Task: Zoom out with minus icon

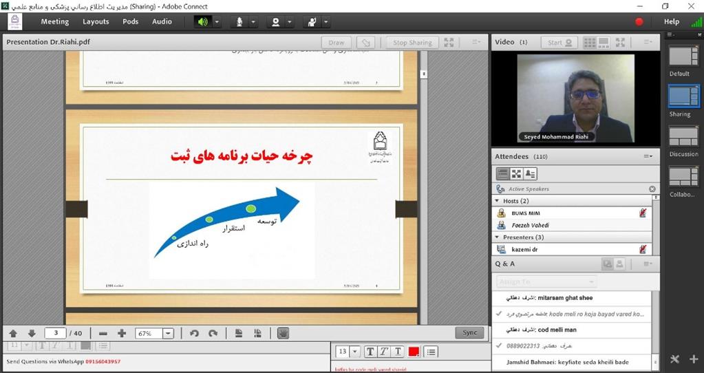Action: [103, 334]
